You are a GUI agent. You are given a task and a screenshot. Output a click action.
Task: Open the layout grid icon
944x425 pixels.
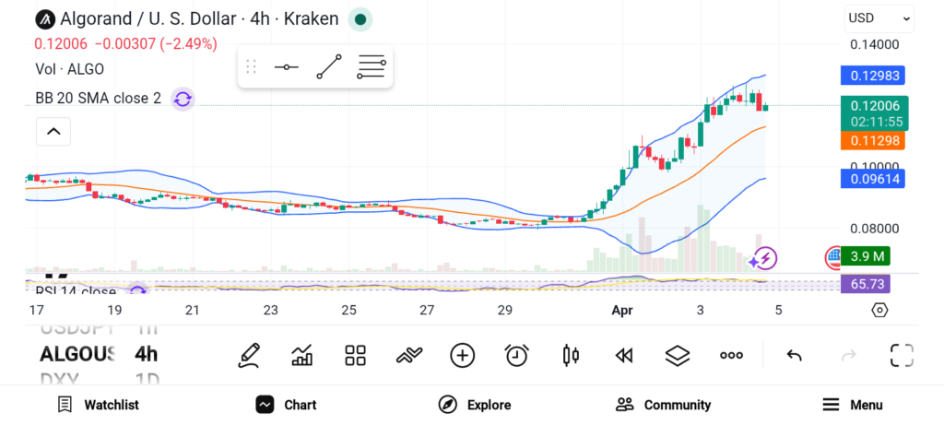coord(356,355)
